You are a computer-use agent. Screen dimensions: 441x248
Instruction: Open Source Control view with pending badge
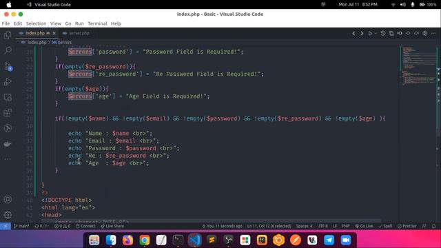point(8,66)
